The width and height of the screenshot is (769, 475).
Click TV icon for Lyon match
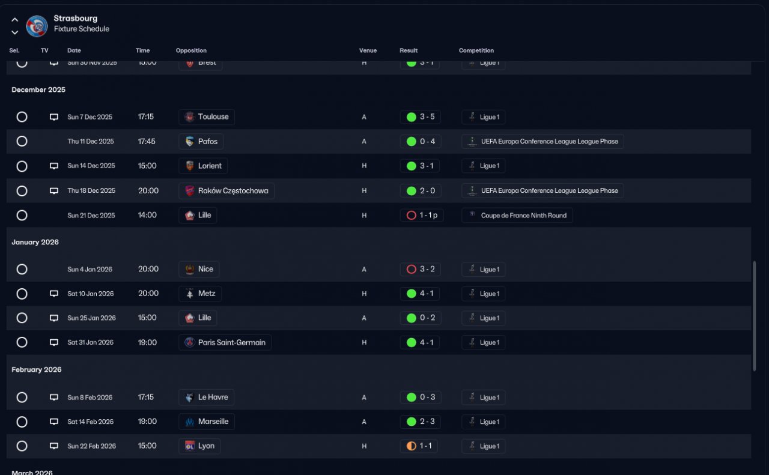tap(54, 446)
